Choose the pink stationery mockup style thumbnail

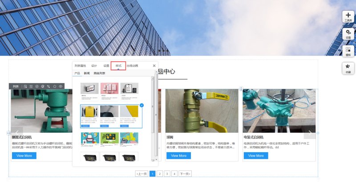point(109,88)
